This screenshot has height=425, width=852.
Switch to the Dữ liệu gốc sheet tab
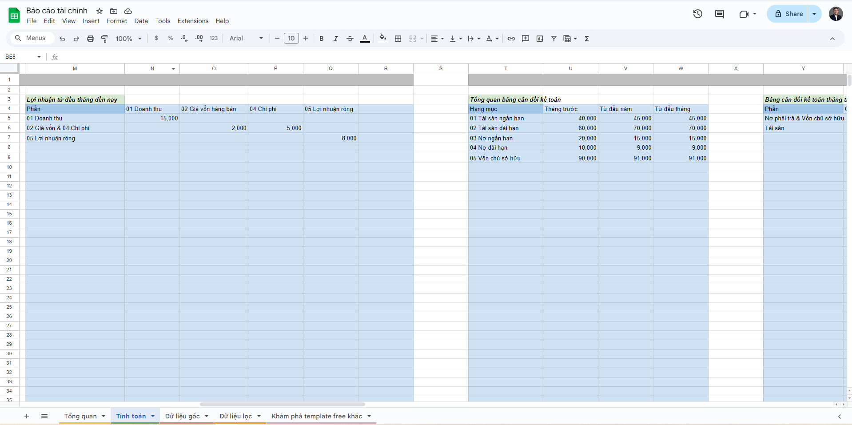[182, 416]
